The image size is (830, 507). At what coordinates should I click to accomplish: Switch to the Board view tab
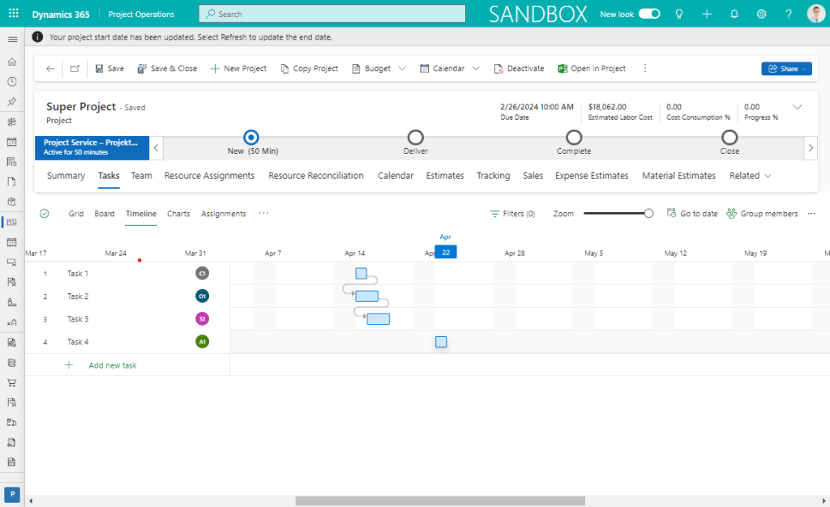coord(104,214)
